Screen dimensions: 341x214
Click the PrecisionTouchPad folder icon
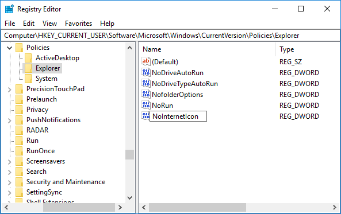(x=19, y=89)
